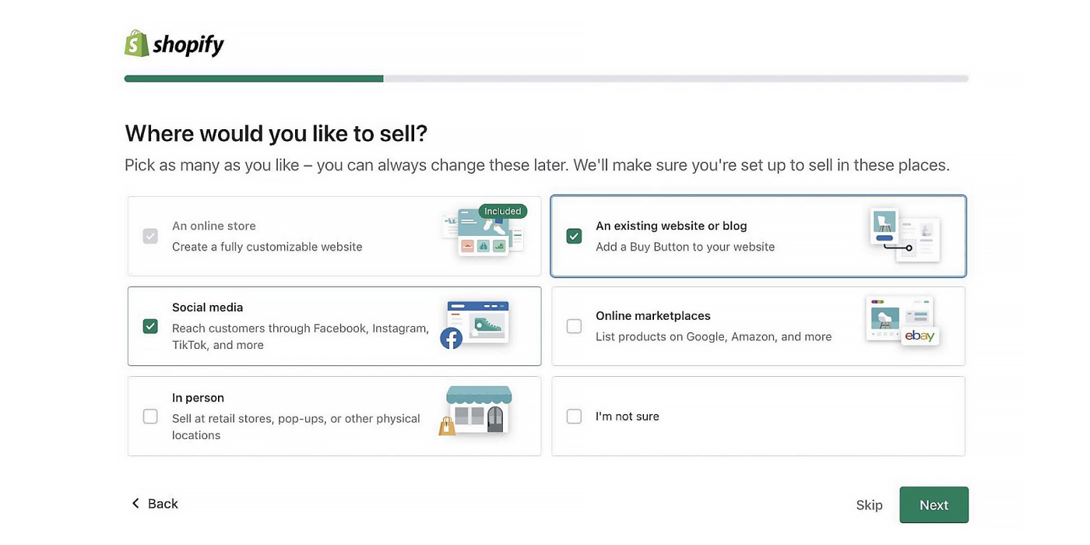Viewport: 1090px width, 545px height.
Task: Click the green setup progress bar
Action: click(254, 79)
